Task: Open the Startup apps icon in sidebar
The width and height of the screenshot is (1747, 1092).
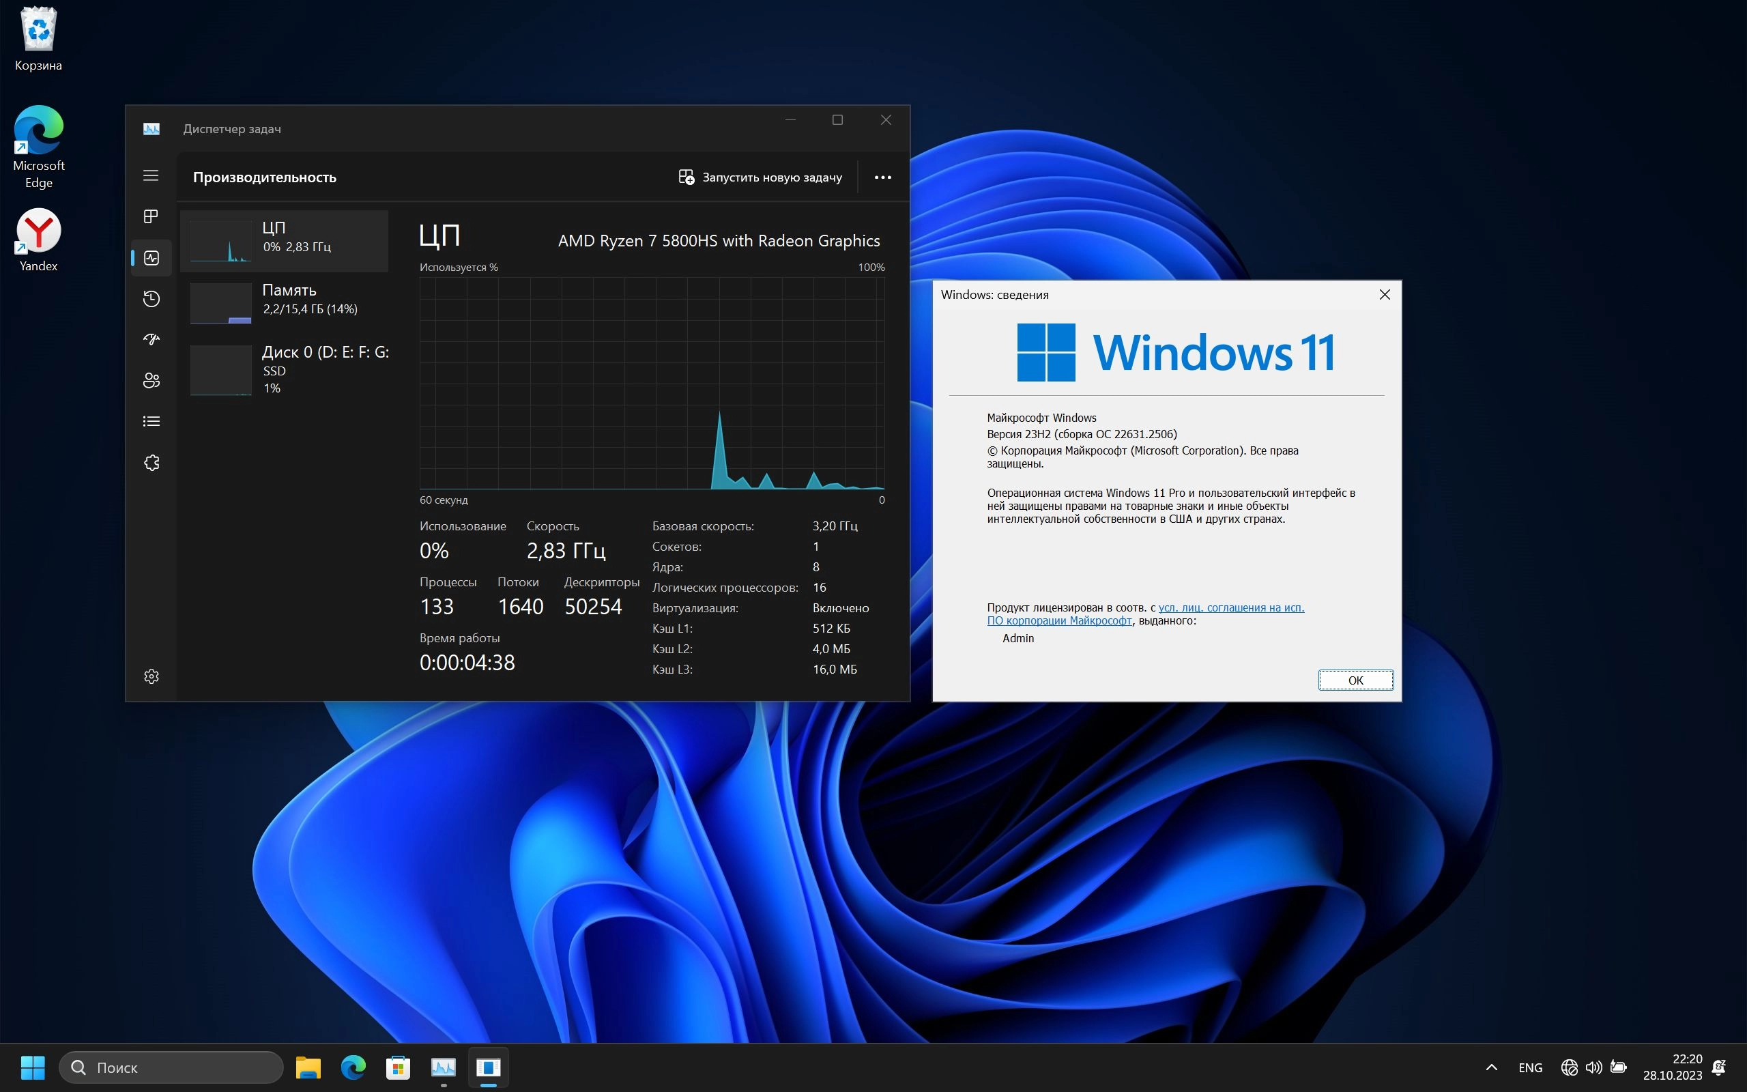Action: click(151, 339)
